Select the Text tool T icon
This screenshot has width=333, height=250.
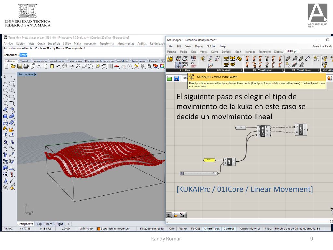pyautogui.click(x=5, y=155)
